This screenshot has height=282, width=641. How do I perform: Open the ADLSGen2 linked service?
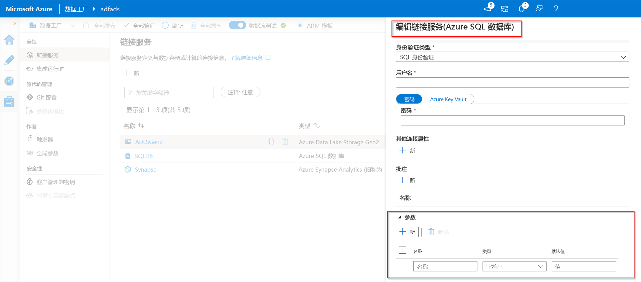149,142
